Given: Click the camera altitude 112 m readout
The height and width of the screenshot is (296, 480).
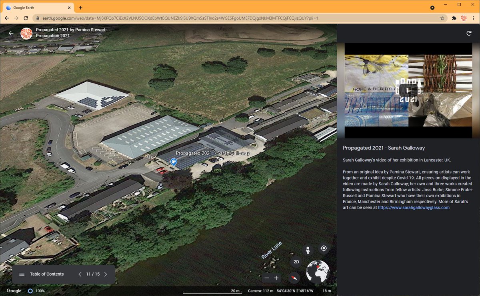Looking at the screenshot, I should (x=260, y=291).
